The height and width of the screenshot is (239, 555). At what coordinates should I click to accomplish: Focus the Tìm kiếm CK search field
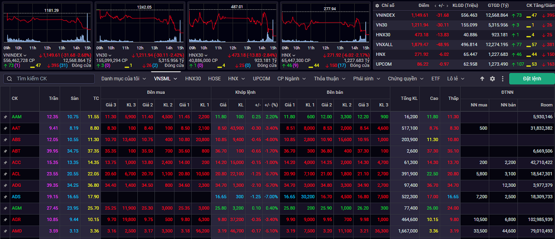click(x=49, y=79)
